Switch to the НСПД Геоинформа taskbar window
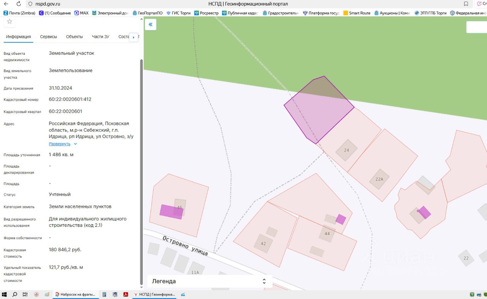 click(x=154, y=294)
